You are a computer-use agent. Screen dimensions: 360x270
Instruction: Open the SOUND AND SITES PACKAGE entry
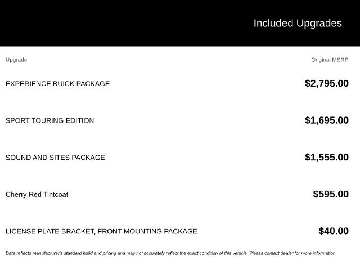pyautogui.click(x=55, y=157)
